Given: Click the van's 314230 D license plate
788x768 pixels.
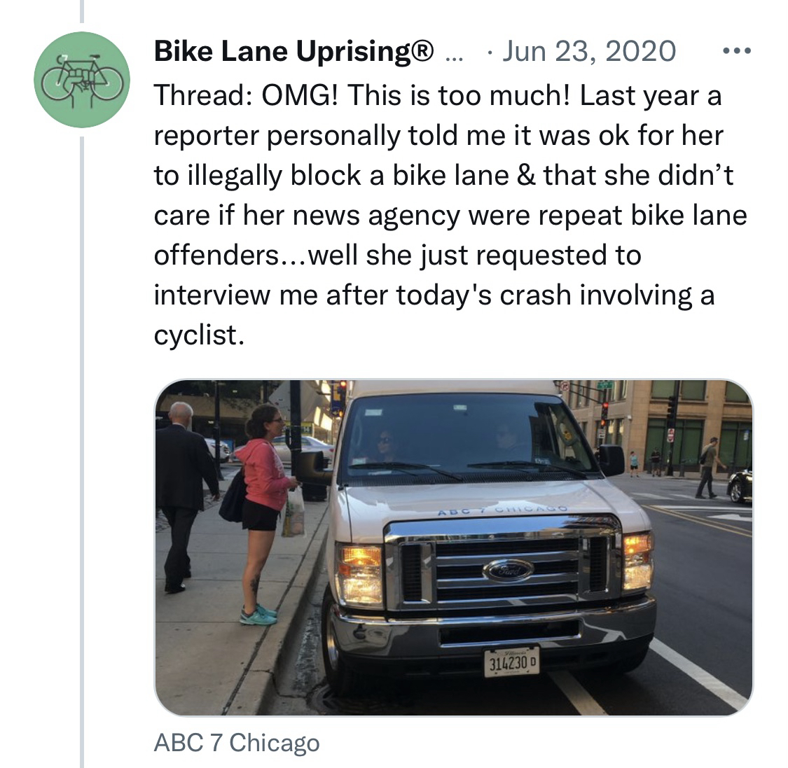Looking at the screenshot, I should point(511,662).
